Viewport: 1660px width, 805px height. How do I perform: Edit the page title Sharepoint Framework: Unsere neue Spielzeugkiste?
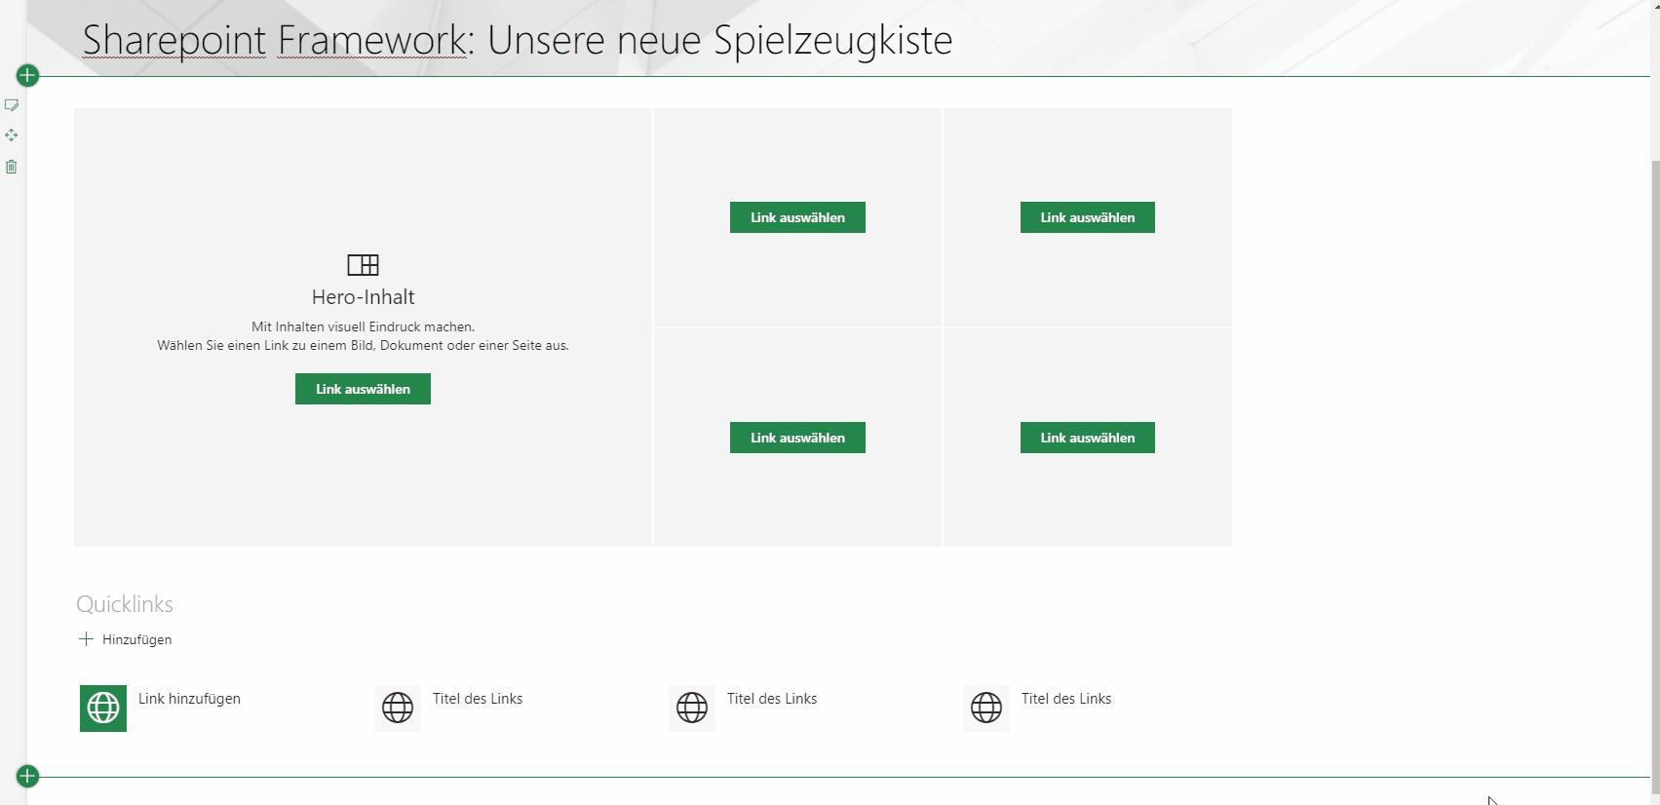(x=518, y=40)
